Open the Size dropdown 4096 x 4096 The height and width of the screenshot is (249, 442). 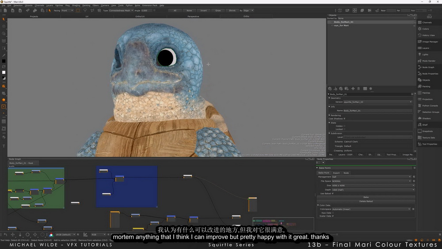(x=373, y=186)
